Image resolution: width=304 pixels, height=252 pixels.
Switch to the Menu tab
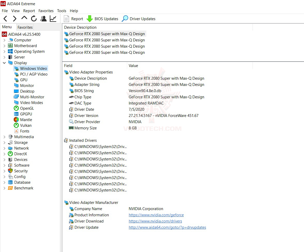(7, 27)
